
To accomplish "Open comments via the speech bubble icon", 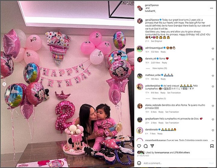I will coord(146,146).
